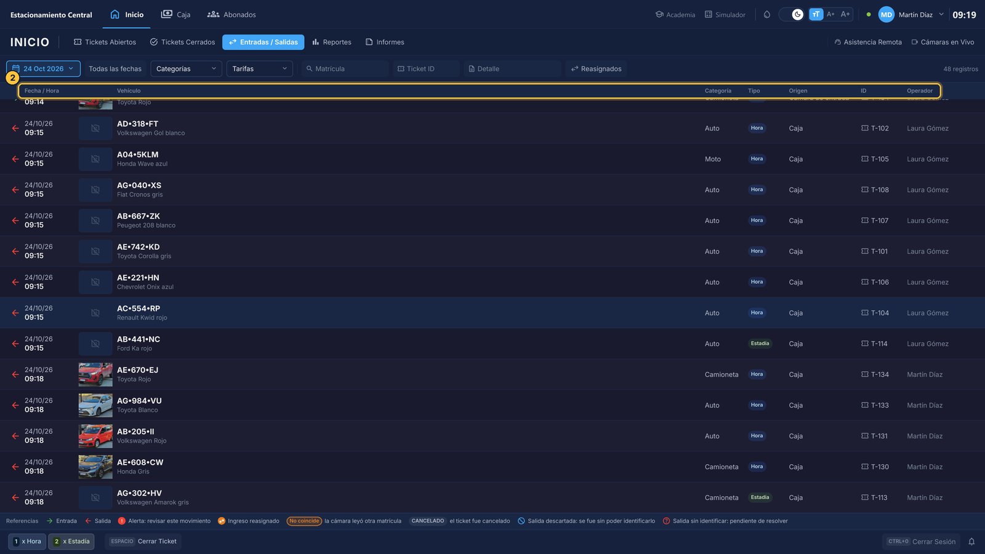Choose the medium A+ text size

(x=830, y=14)
